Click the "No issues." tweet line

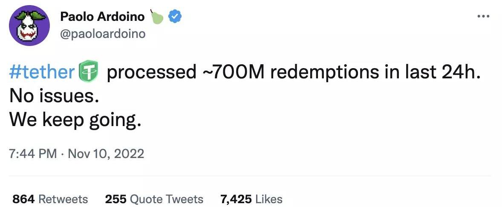pyautogui.click(x=54, y=97)
